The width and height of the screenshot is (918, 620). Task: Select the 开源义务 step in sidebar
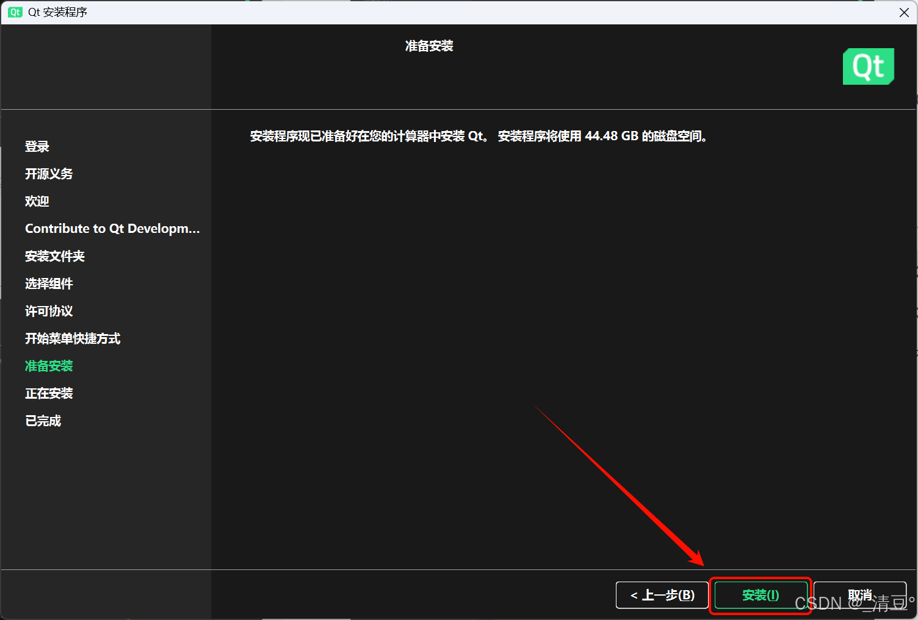tap(49, 174)
